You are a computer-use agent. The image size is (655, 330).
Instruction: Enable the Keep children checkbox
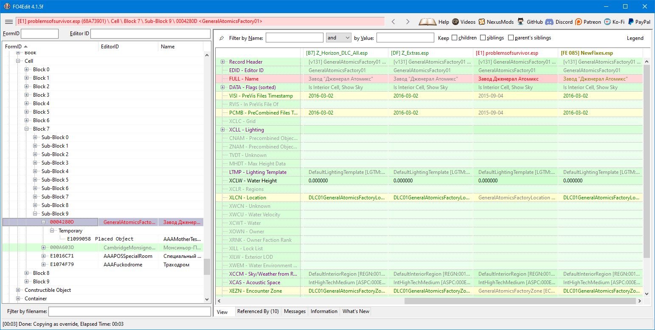tap(455, 38)
